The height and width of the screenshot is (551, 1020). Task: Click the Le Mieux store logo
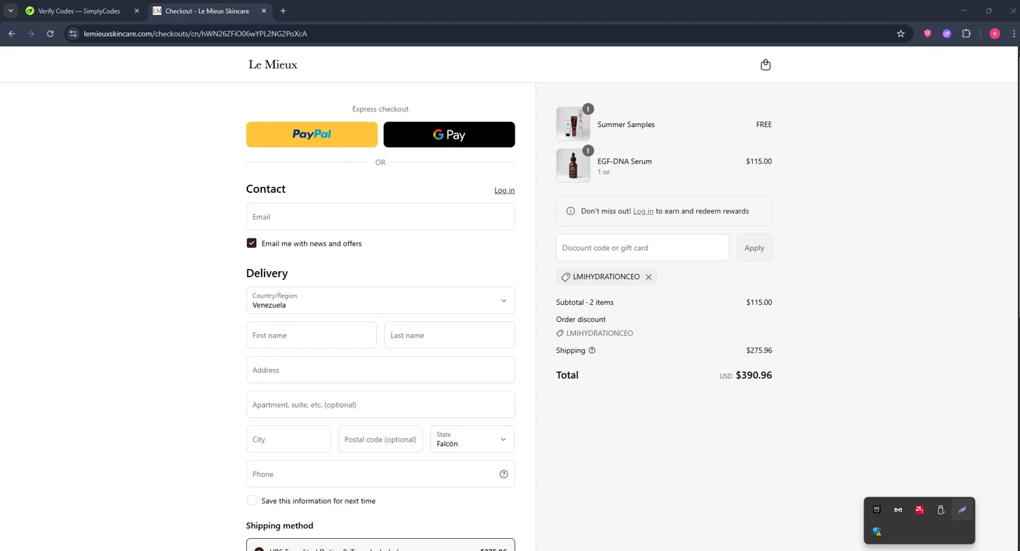coord(273,65)
